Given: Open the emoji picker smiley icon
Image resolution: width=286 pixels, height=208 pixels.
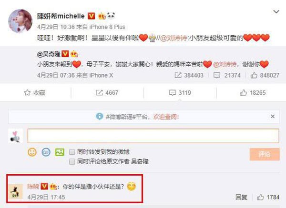Looking at the screenshot, I should (x=32, y=152).
